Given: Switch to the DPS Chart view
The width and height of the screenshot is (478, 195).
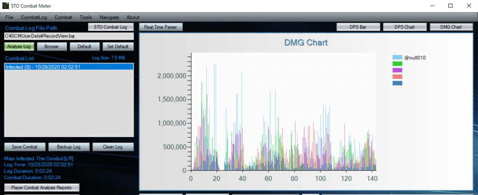Looking at the screenshot, I should 405,27.
